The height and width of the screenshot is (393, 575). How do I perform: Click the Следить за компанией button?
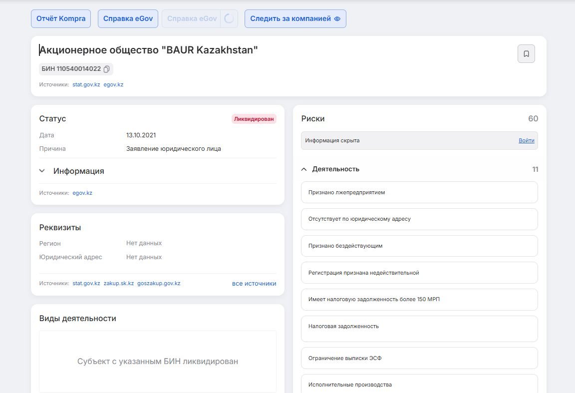tap(295, 18)
